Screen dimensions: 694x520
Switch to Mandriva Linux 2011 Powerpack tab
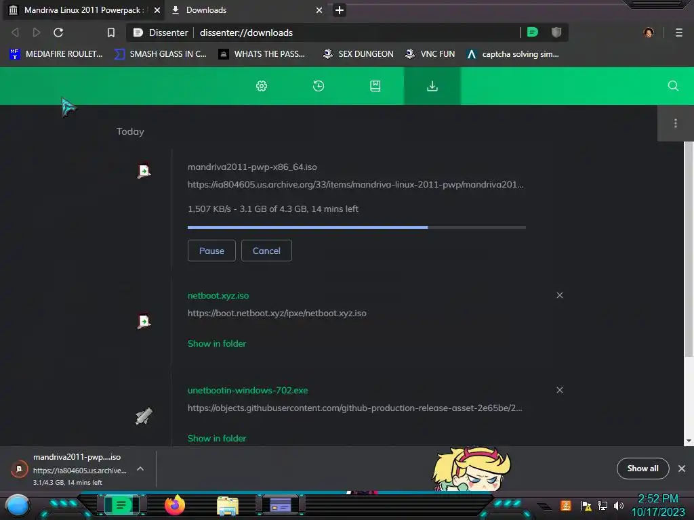click(84, 10)
